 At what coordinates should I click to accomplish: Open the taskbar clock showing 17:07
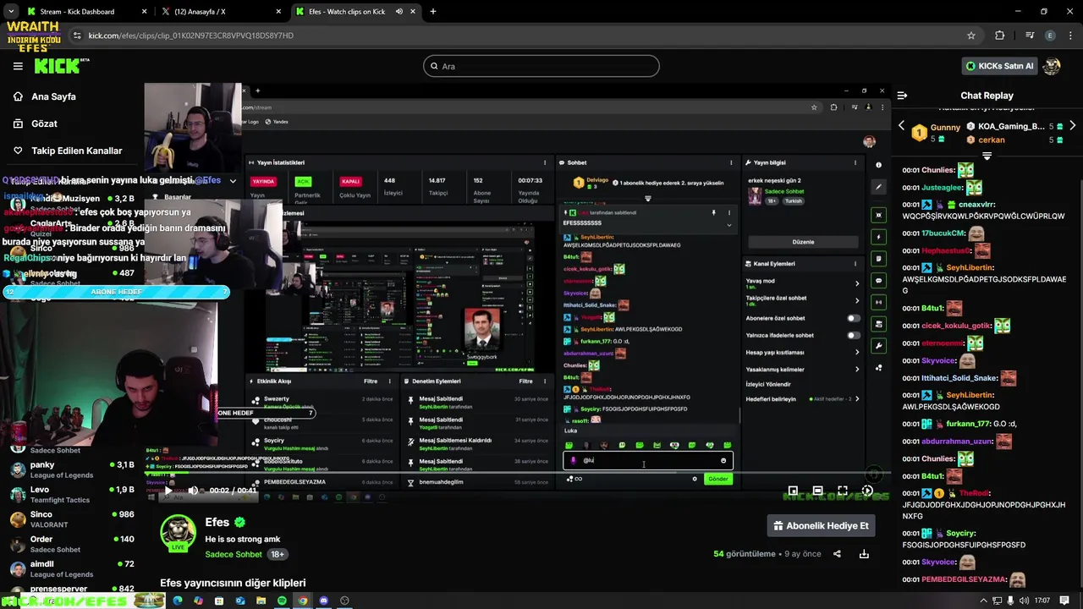click(x=1042, y=601)
